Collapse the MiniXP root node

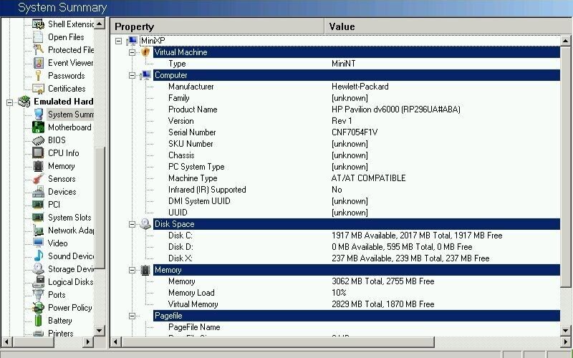click(x=118, y=41)
